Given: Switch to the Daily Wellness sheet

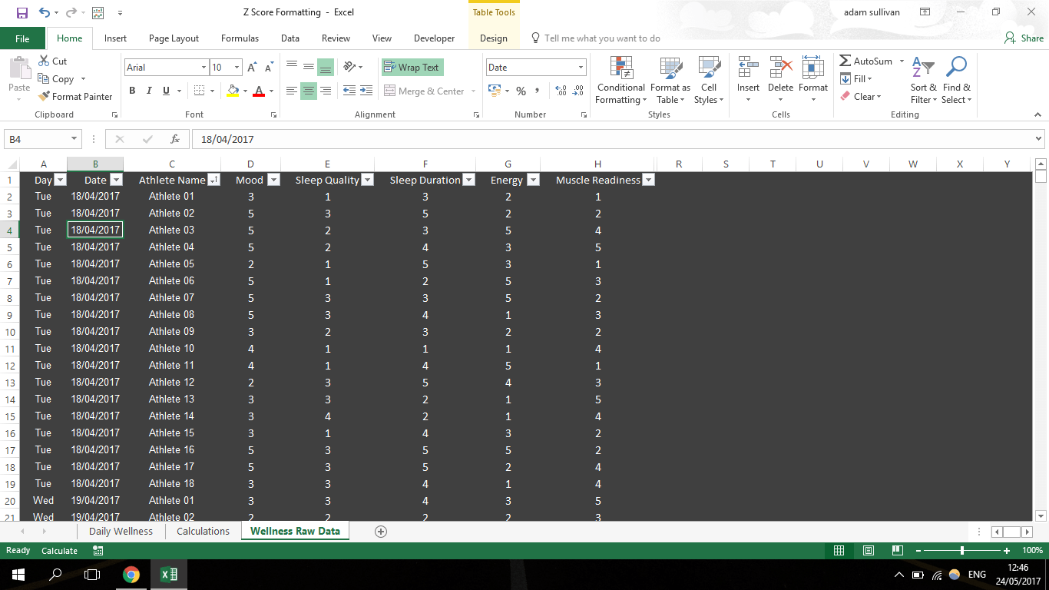Looking at the screenshot, I should point(121,532).
